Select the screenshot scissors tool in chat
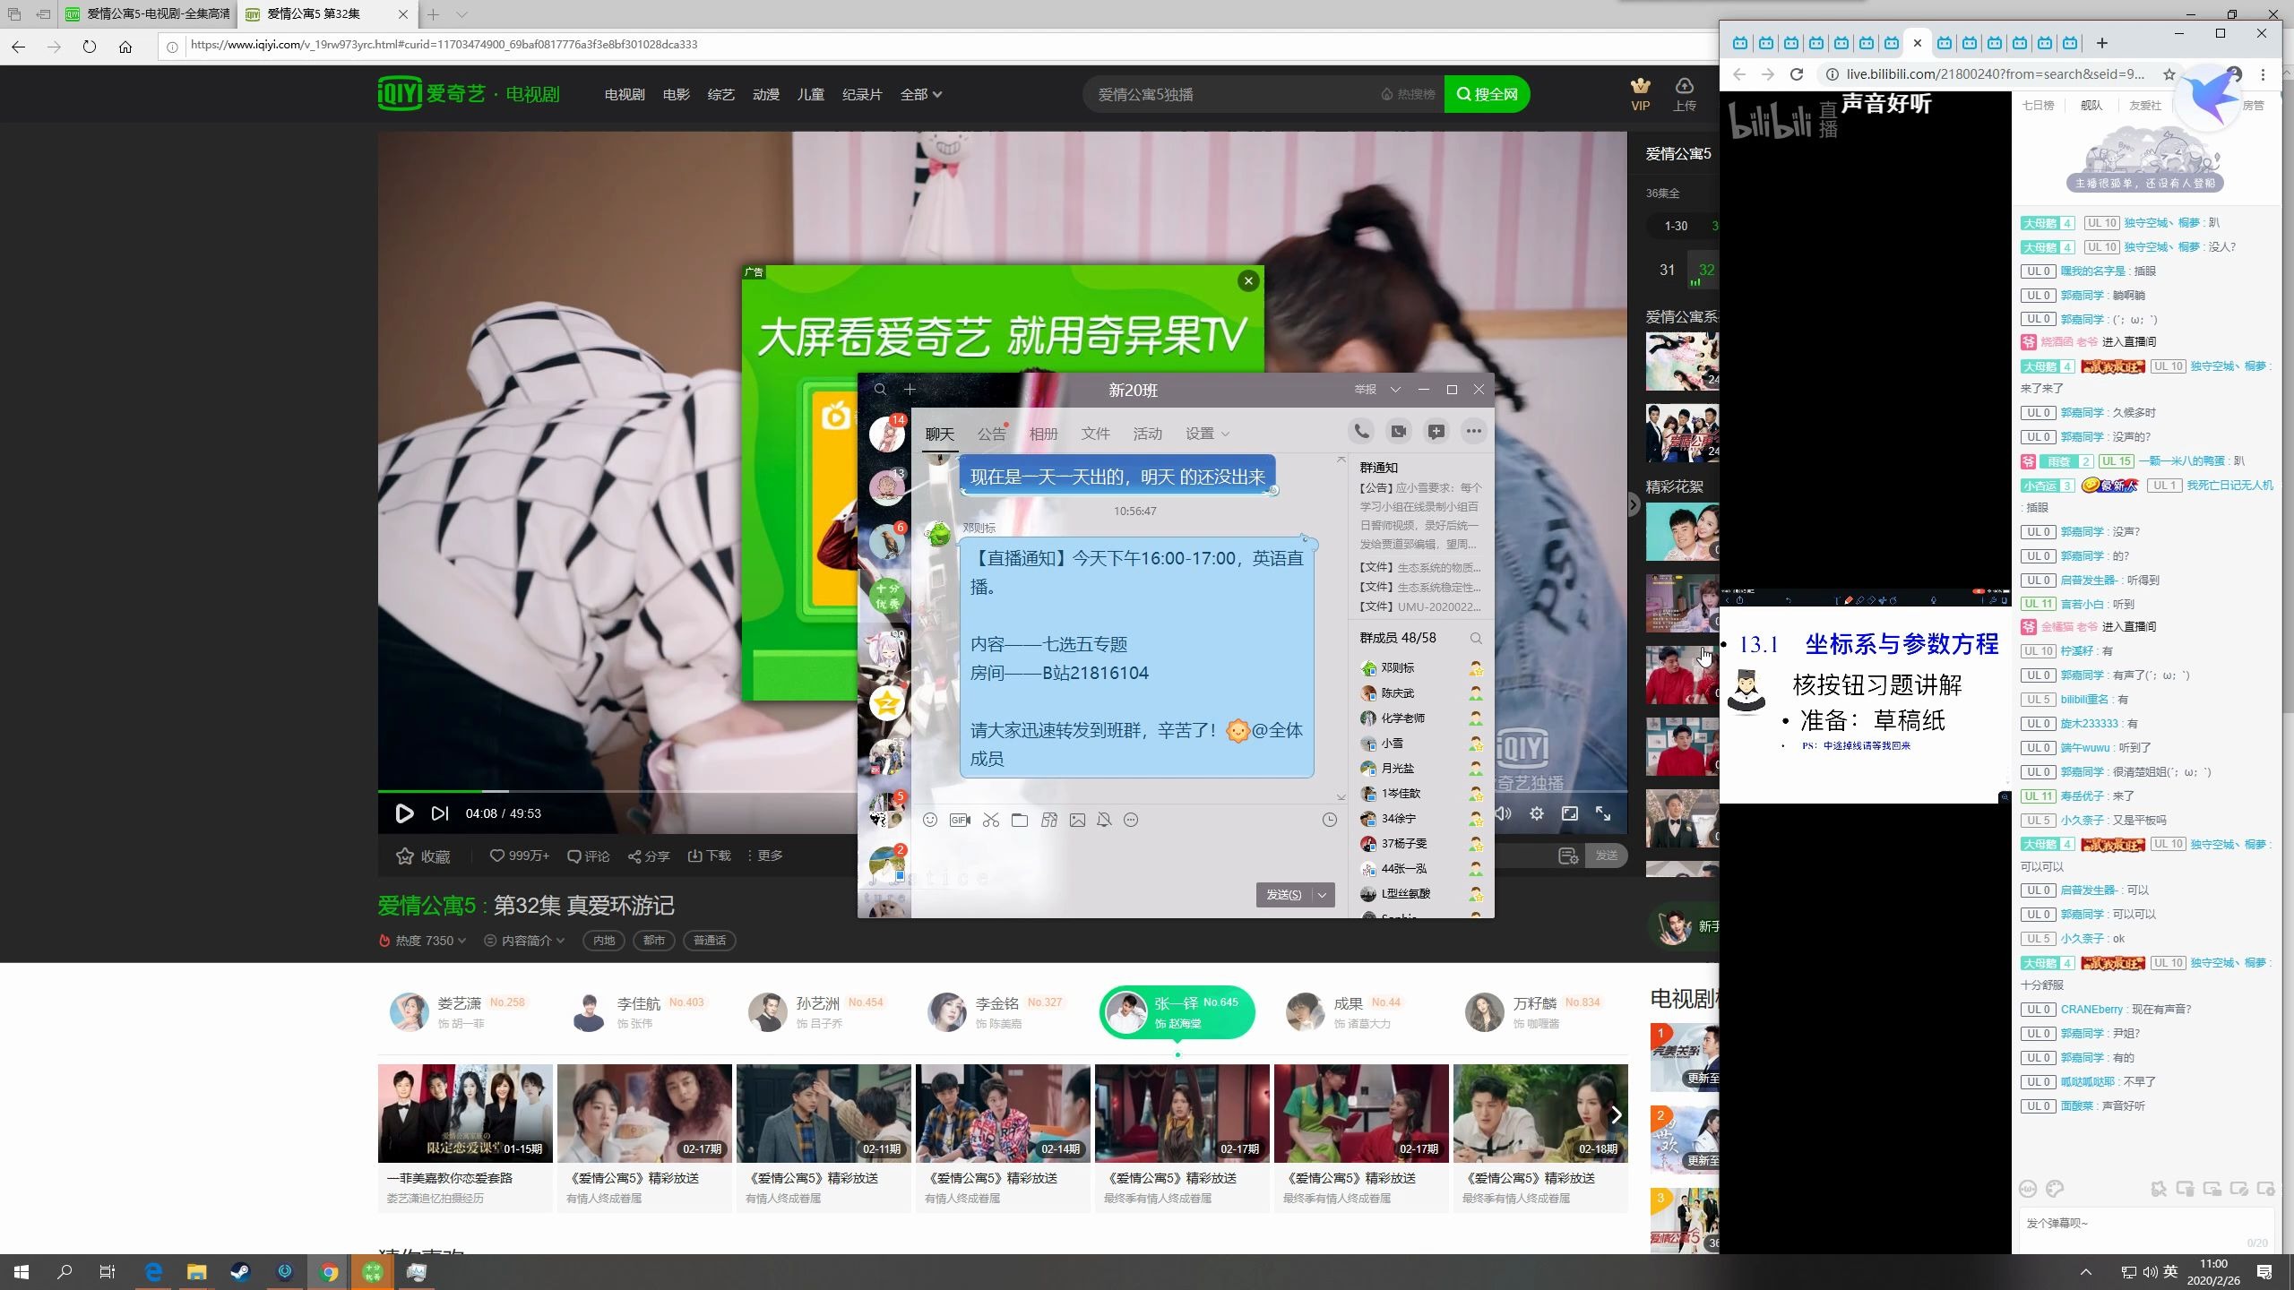Screen dimensions: 2294x1290 [989, 820]
